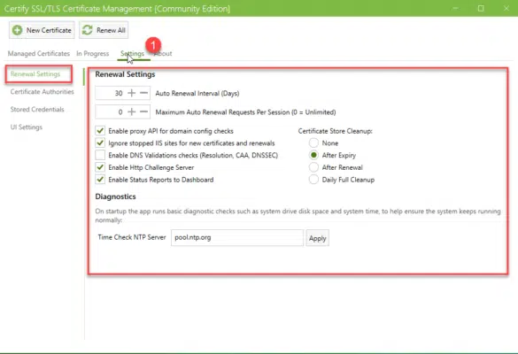
Task: Click the Diagnostics heading text
Action: [x=115, y=196]
